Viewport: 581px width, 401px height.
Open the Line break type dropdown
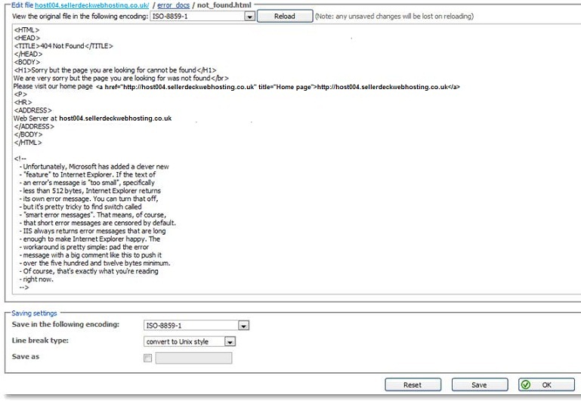tap(230, 341)
